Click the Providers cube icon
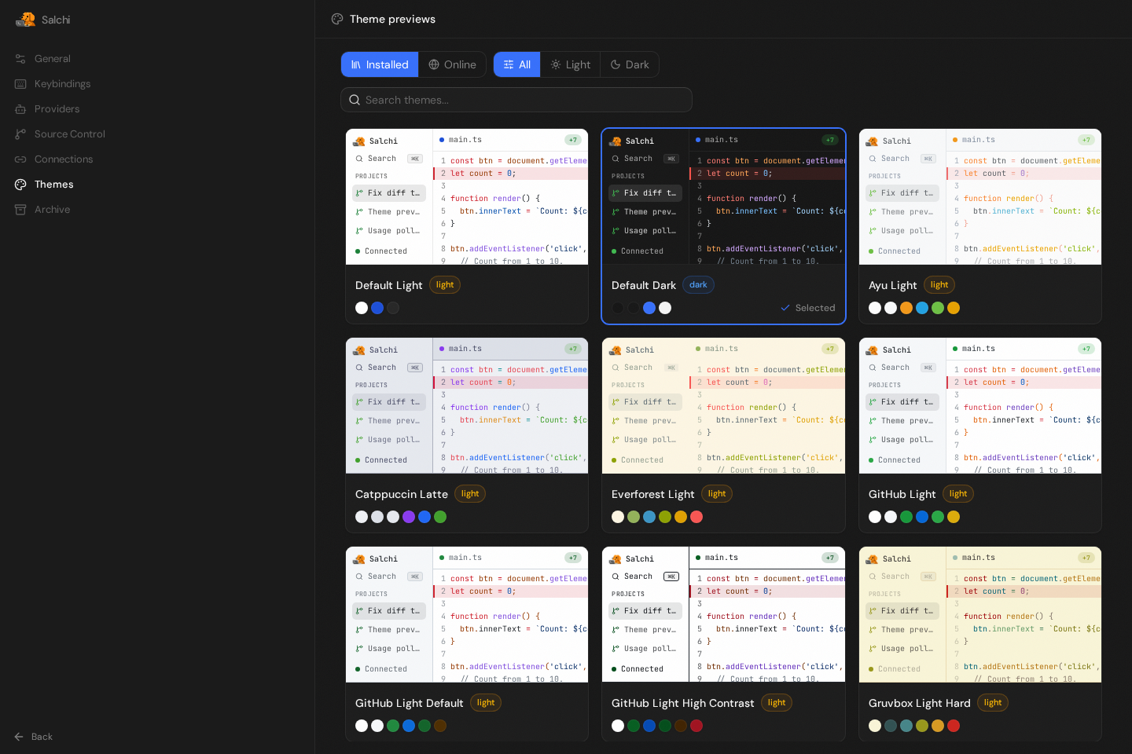 coord(20,109)
